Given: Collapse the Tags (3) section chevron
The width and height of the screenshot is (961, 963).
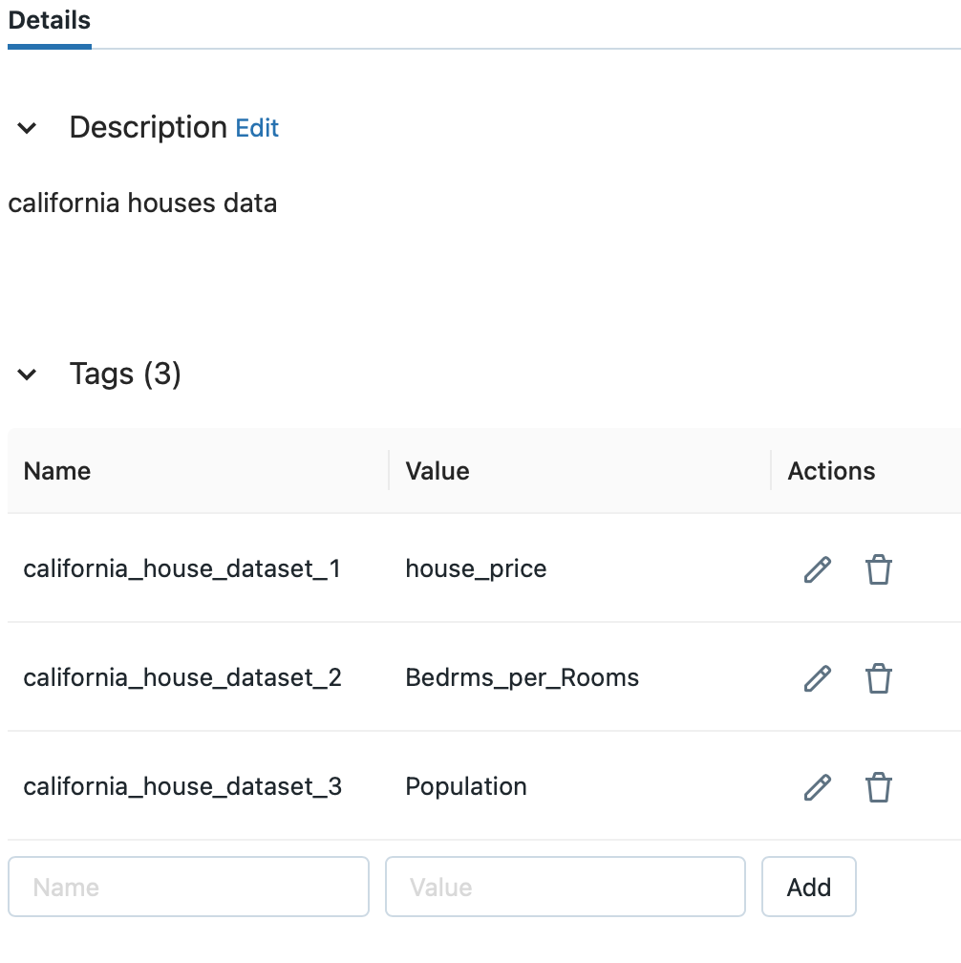Looking at the screenshot, I should coord(27,374).
